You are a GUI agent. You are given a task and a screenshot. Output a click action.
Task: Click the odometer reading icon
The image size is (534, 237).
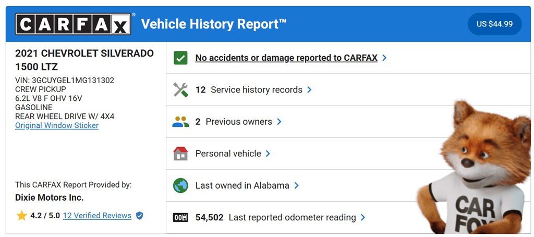tap(180, 217)
